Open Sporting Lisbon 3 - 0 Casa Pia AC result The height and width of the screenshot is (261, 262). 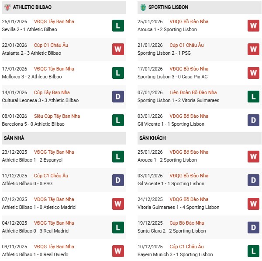click(172, 77)
